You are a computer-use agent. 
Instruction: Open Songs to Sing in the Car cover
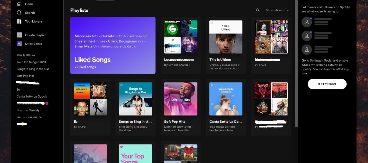(135, 99)
